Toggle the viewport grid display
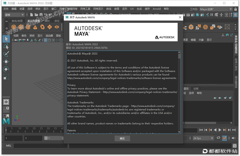 (x=45, y=40)
